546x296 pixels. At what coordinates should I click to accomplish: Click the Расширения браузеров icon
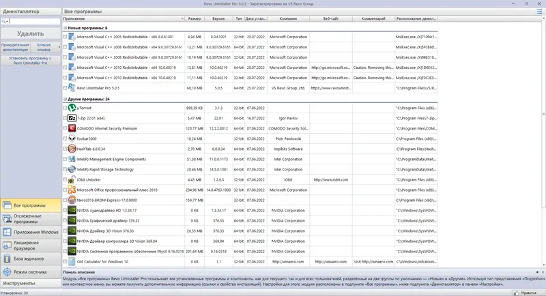click(7, 246)
